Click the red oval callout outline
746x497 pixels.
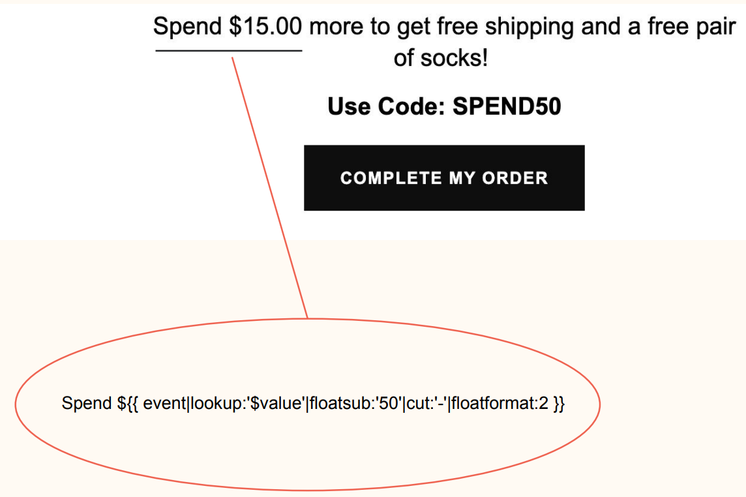(307, 319)
